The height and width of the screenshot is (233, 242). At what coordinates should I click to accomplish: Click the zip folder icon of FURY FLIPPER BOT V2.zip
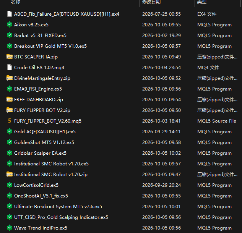tap(10, 110)
